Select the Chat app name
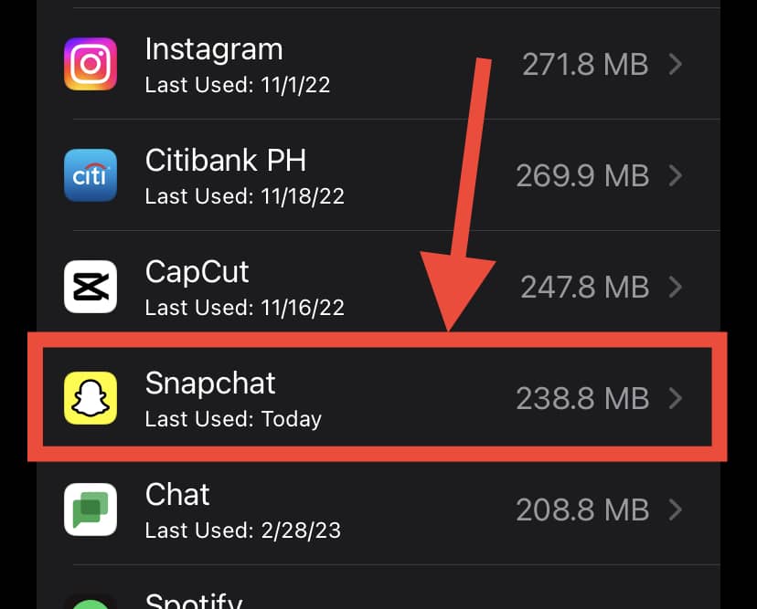 [177, 495]
